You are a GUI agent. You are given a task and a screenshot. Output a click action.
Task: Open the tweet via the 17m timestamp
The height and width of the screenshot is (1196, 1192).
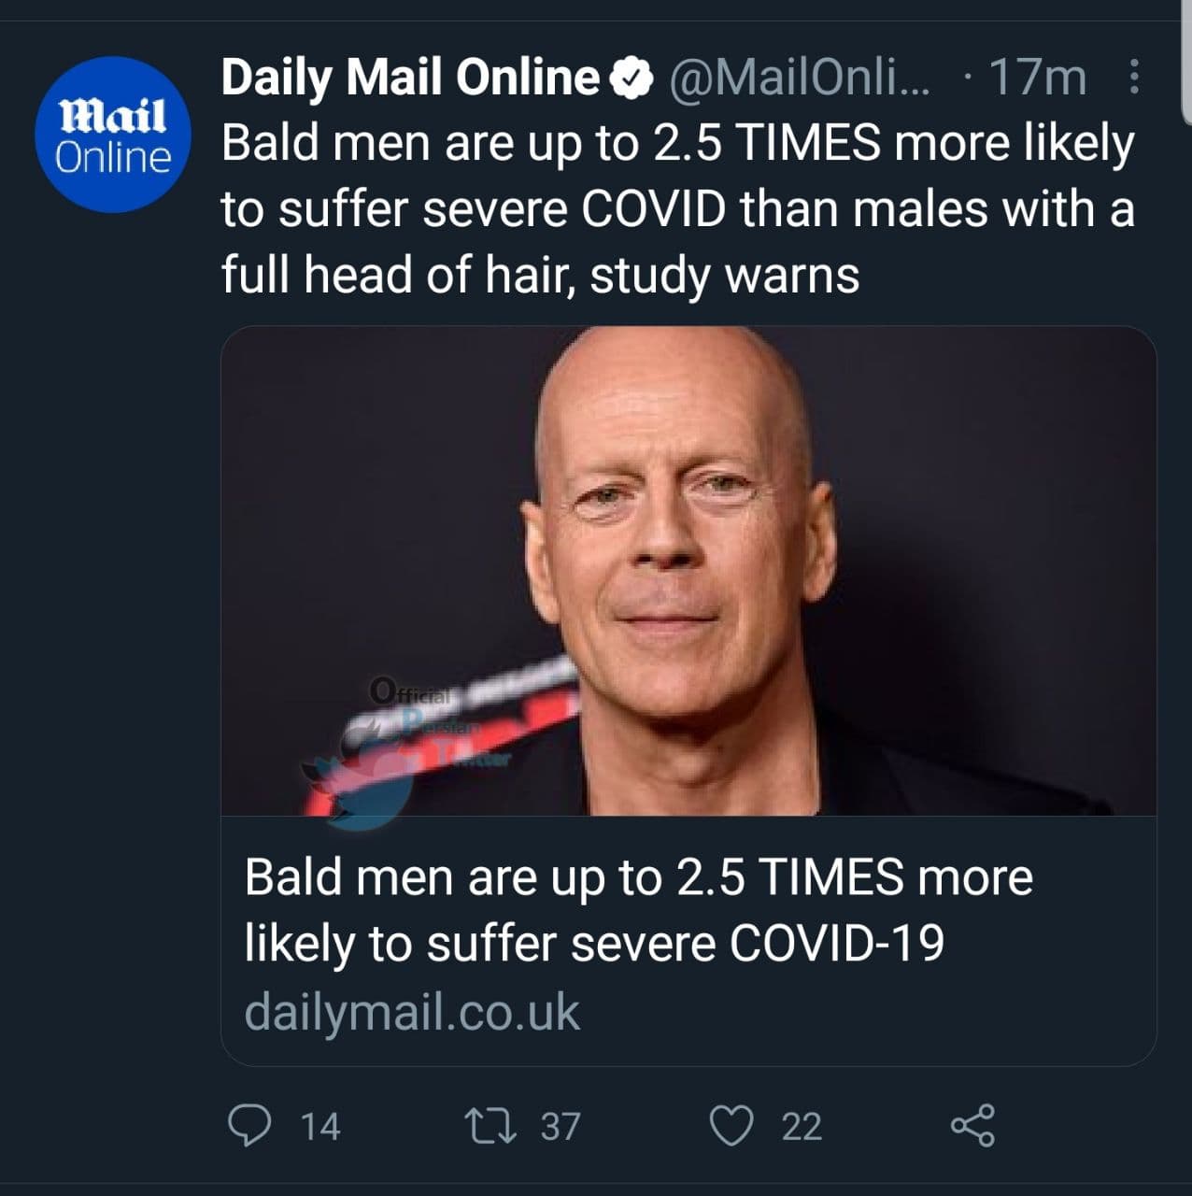pos(1037,78)
